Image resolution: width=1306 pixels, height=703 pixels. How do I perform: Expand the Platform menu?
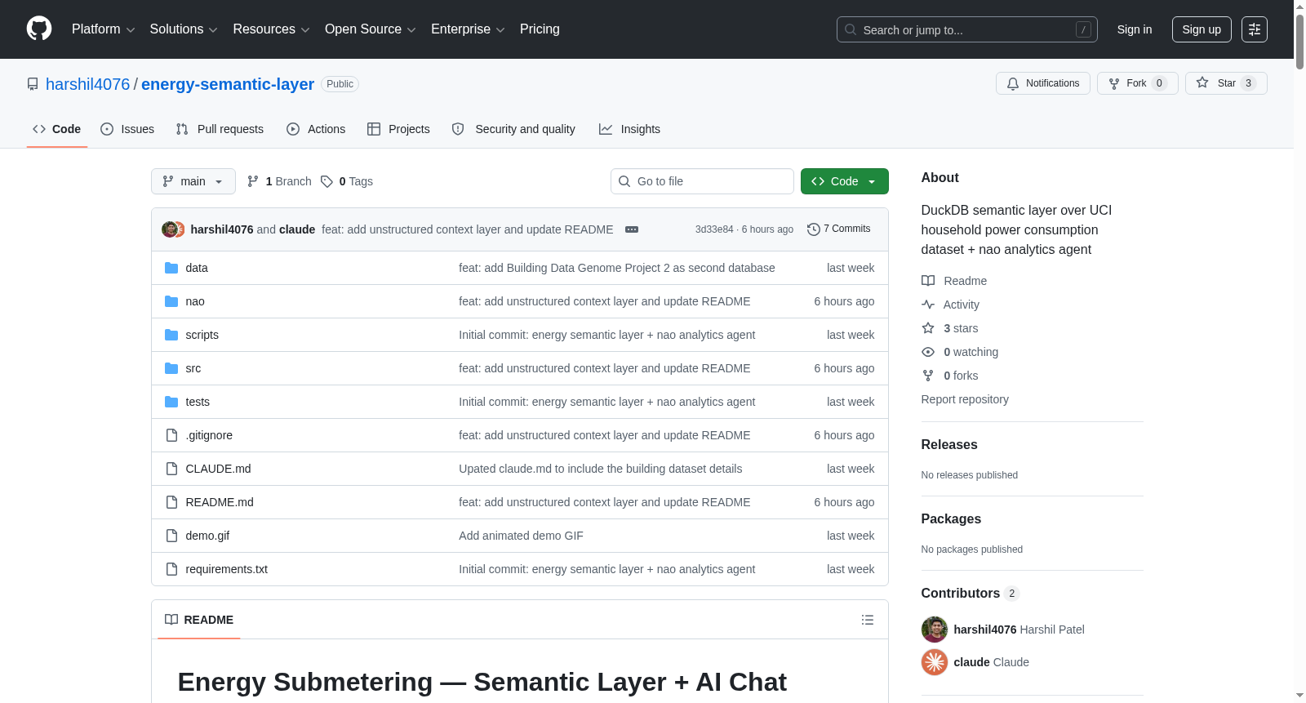click(x=104, y=29)
